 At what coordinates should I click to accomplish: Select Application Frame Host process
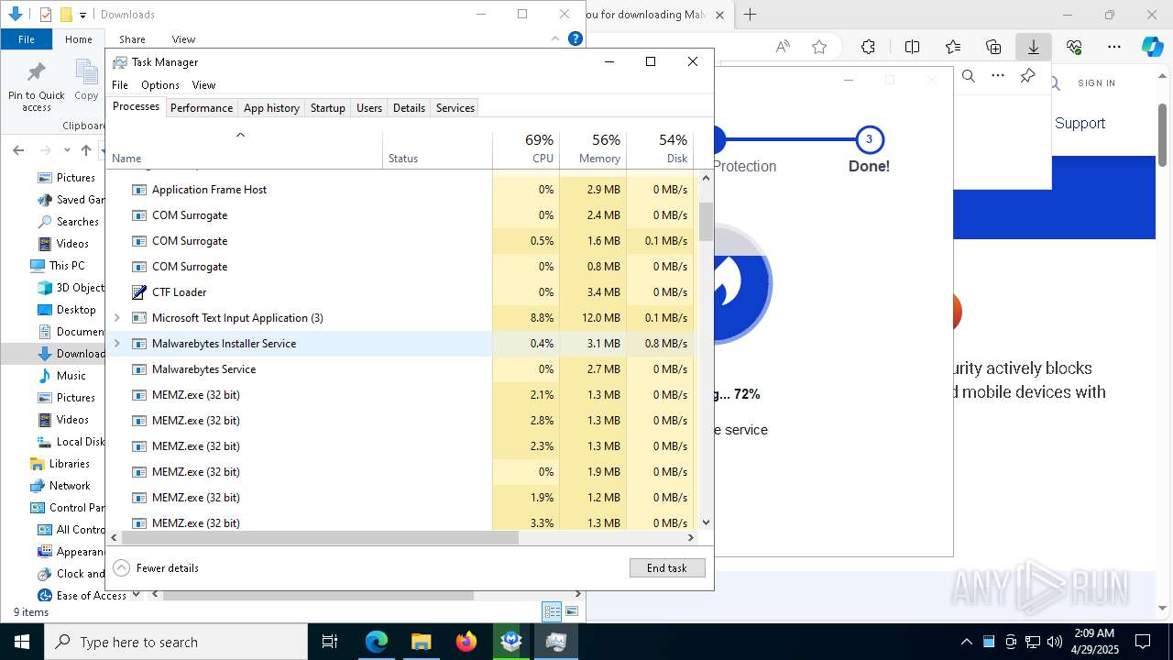point(401,190)
